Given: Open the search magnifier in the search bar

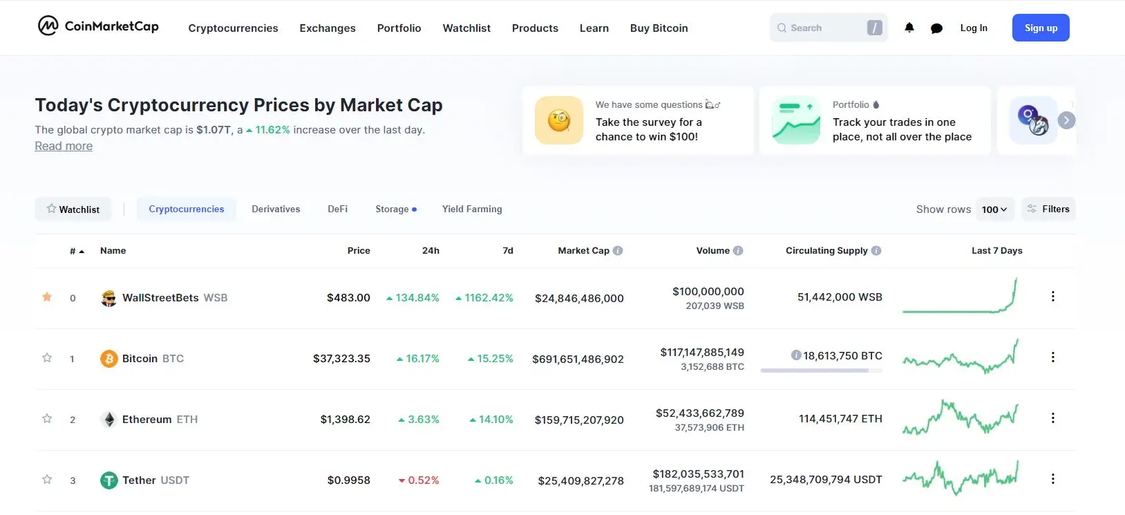Looking at the screenshot, I should tap(782, 28).
